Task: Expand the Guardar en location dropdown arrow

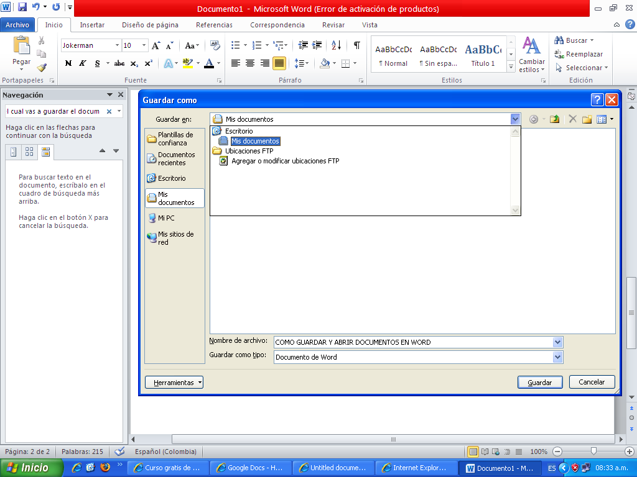Action: click(x=515, y=119)
